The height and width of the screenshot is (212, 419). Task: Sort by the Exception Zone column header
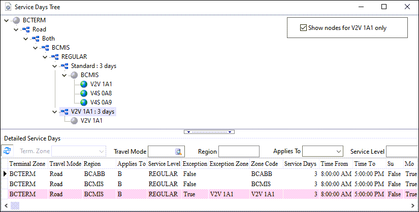pyautogui.click(x=229, y=164)
